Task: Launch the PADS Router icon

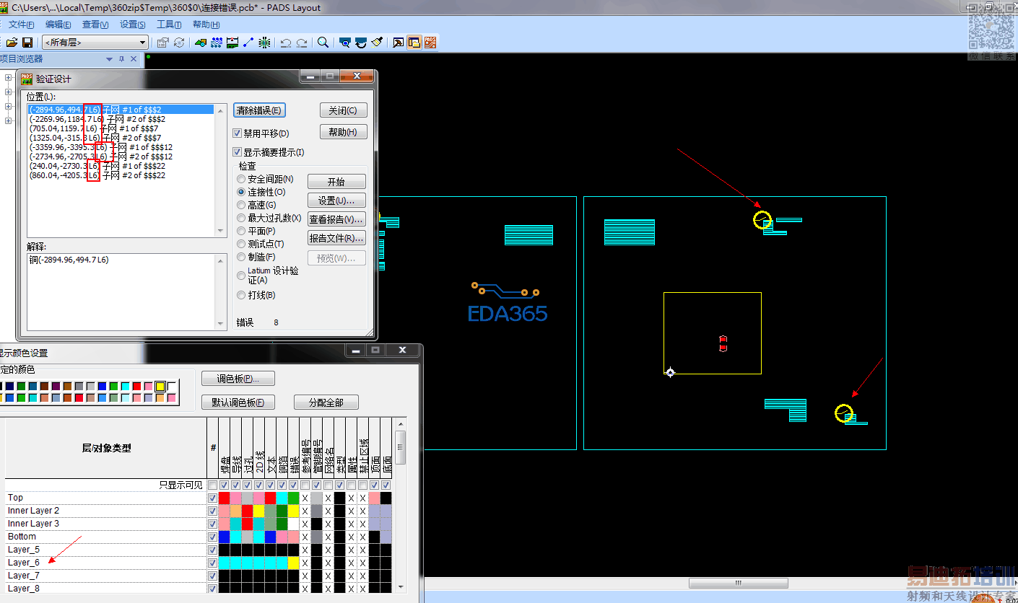Action: coord(430,43)
